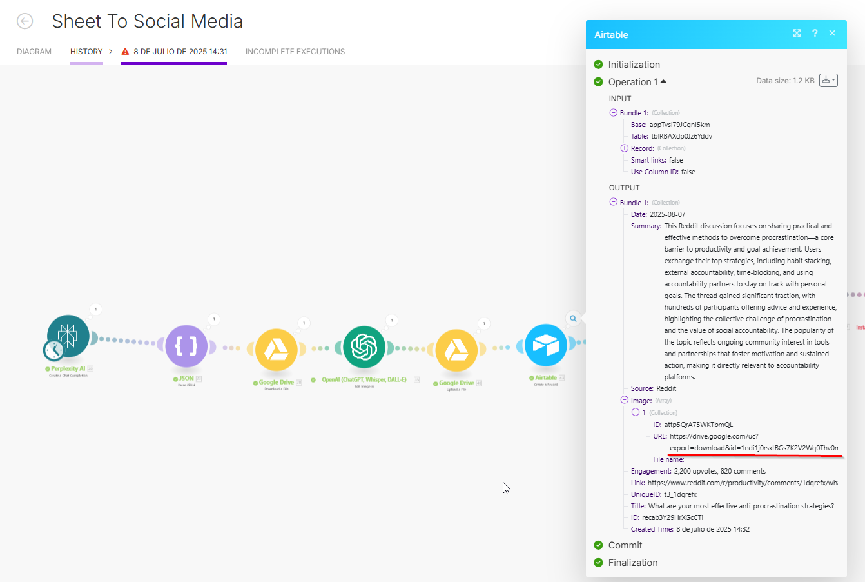Select the Airtable Create a Record module icon
This screenshot has height=582, width=865.
(x=546, y=345)
